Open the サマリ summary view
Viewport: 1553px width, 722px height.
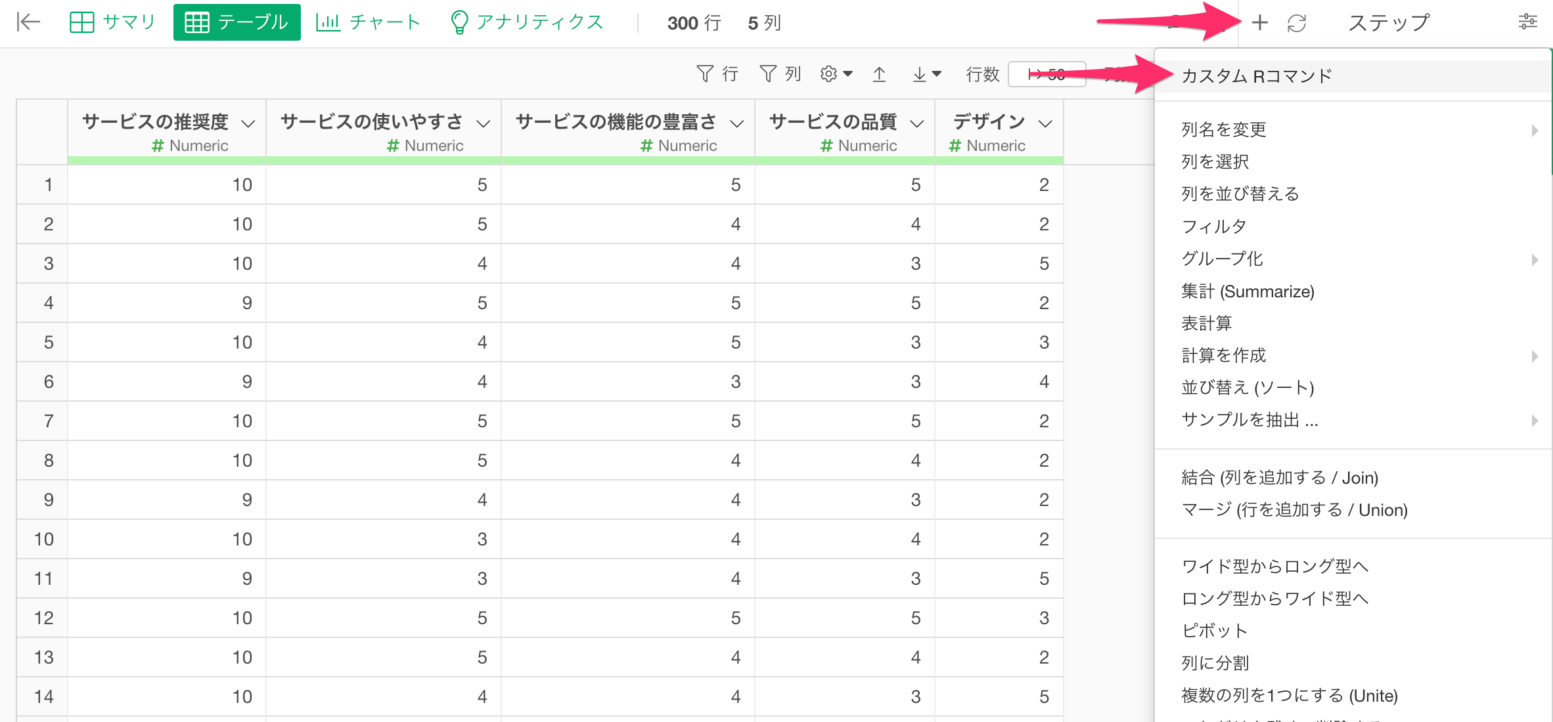coord(113,22)
